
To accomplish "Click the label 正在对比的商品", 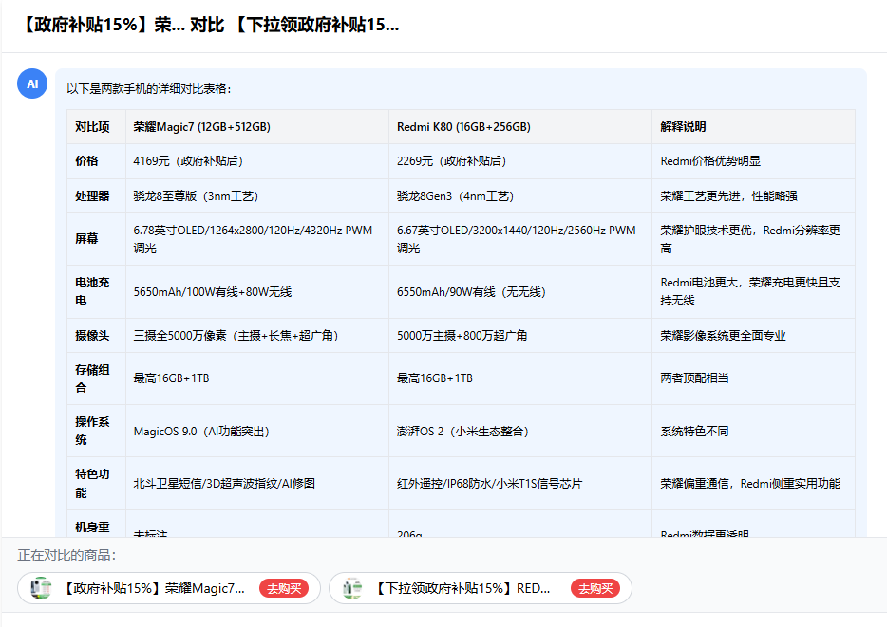I will click(x=66, y=555).
